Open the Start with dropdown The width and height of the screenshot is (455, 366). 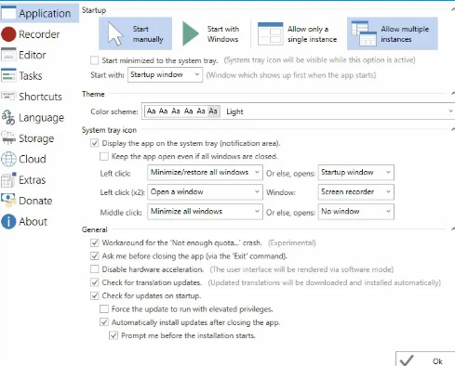tap(165, 75)
